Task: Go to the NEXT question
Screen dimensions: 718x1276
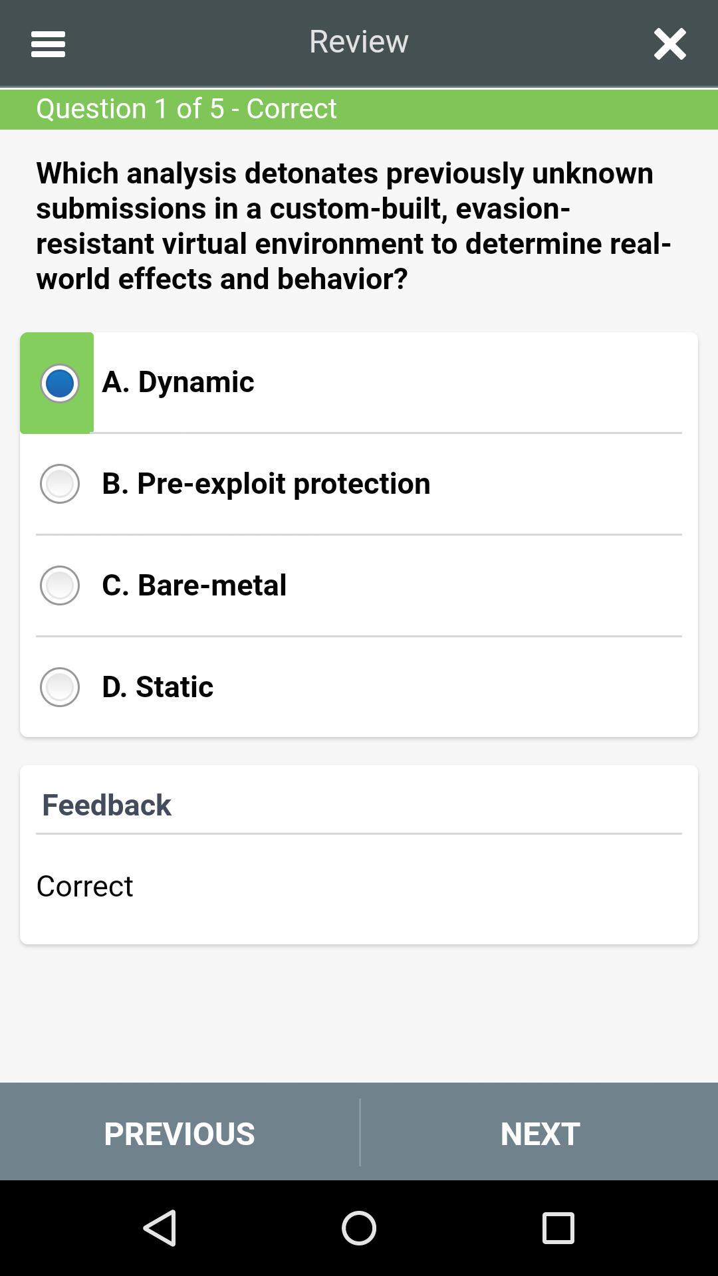Action: [x=539, y=1134]
